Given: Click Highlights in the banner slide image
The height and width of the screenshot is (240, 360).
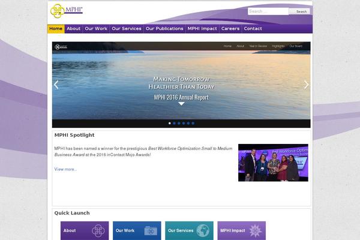Looking at the screenshot, I should 278,46.
